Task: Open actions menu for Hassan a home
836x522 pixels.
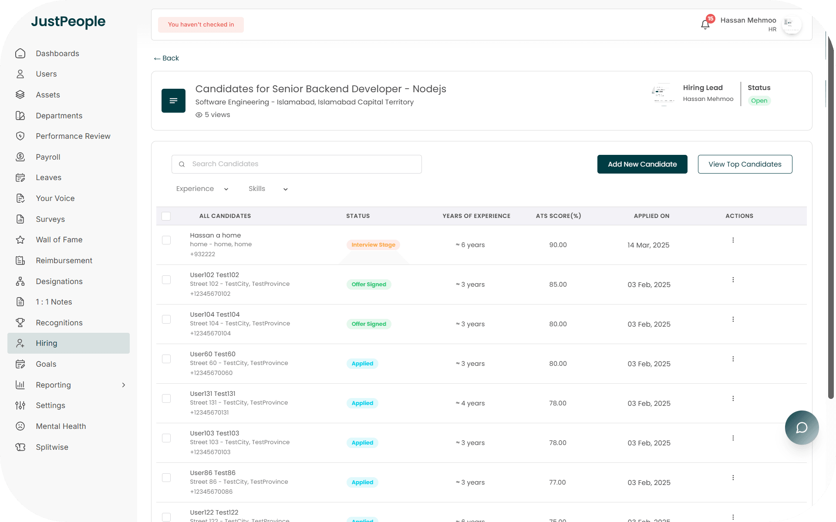Action: 733,240
